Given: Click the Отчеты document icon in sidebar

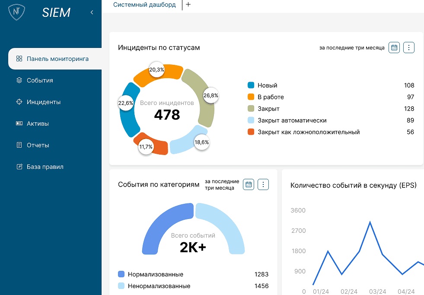Looking at the screenshot, I should (19, 145).
